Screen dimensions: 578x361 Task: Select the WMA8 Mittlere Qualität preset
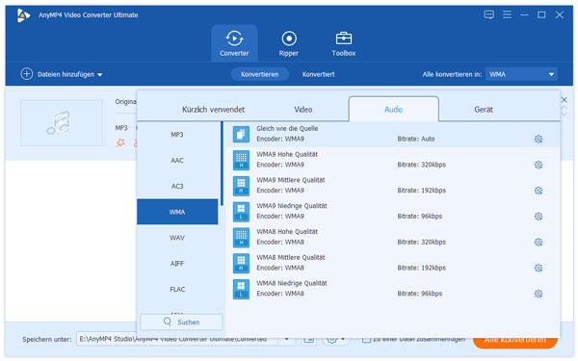point(393,264)
